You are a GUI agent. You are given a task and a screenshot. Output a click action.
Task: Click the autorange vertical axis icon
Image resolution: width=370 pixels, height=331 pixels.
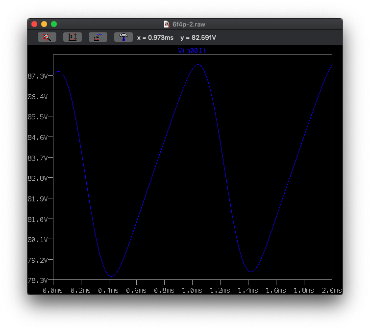pyautogui.click(x=73, y=37)
